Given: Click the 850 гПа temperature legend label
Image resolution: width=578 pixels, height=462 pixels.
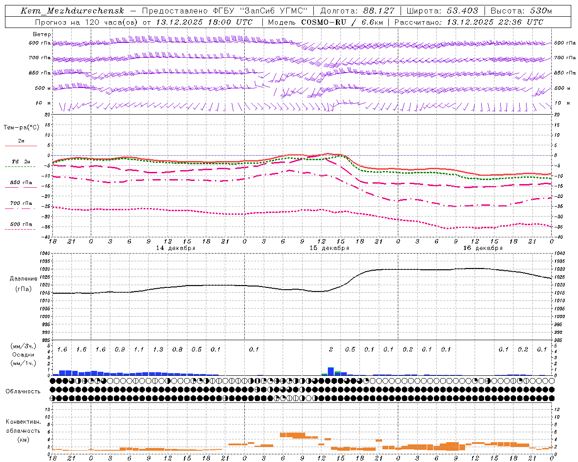Looking at the screenshot, I should click(21, 183).
